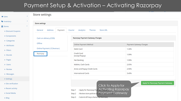The height and width of the screenshot is (101, 181).
Task: Click Razorpay Payment Gateway Charges panel title
Action: pyautogui.click(x=87, y=38)
